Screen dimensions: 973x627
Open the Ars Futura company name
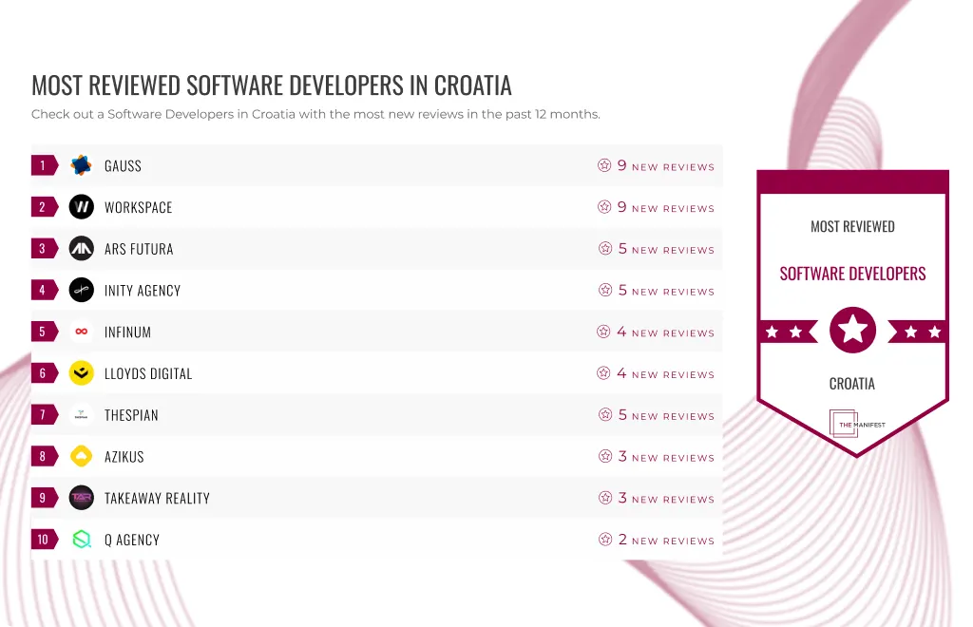[x=139, y=249]
